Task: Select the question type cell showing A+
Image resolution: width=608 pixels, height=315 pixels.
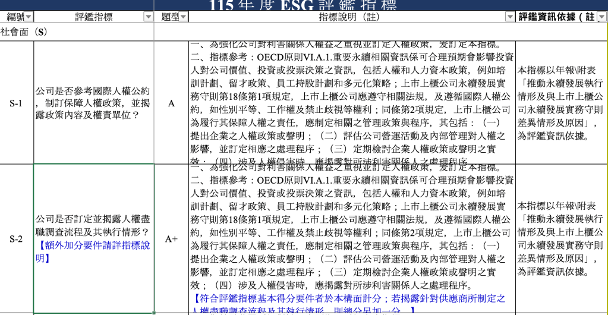Action: coord(172,239)
